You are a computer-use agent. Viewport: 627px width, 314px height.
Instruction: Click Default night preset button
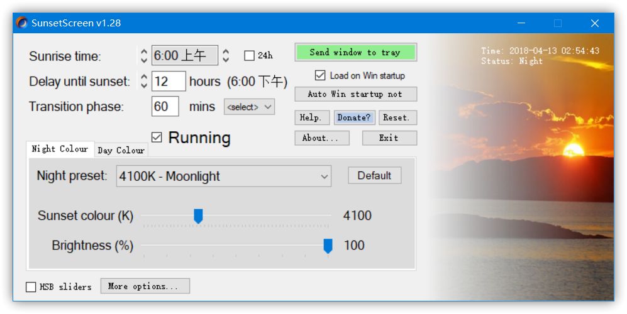coord(375,175)
